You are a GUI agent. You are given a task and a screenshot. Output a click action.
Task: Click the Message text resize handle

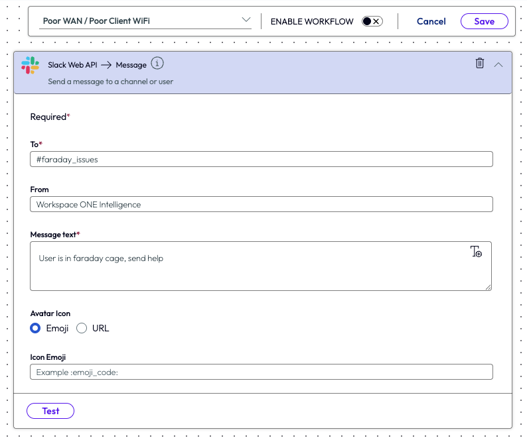coord(488,287)
